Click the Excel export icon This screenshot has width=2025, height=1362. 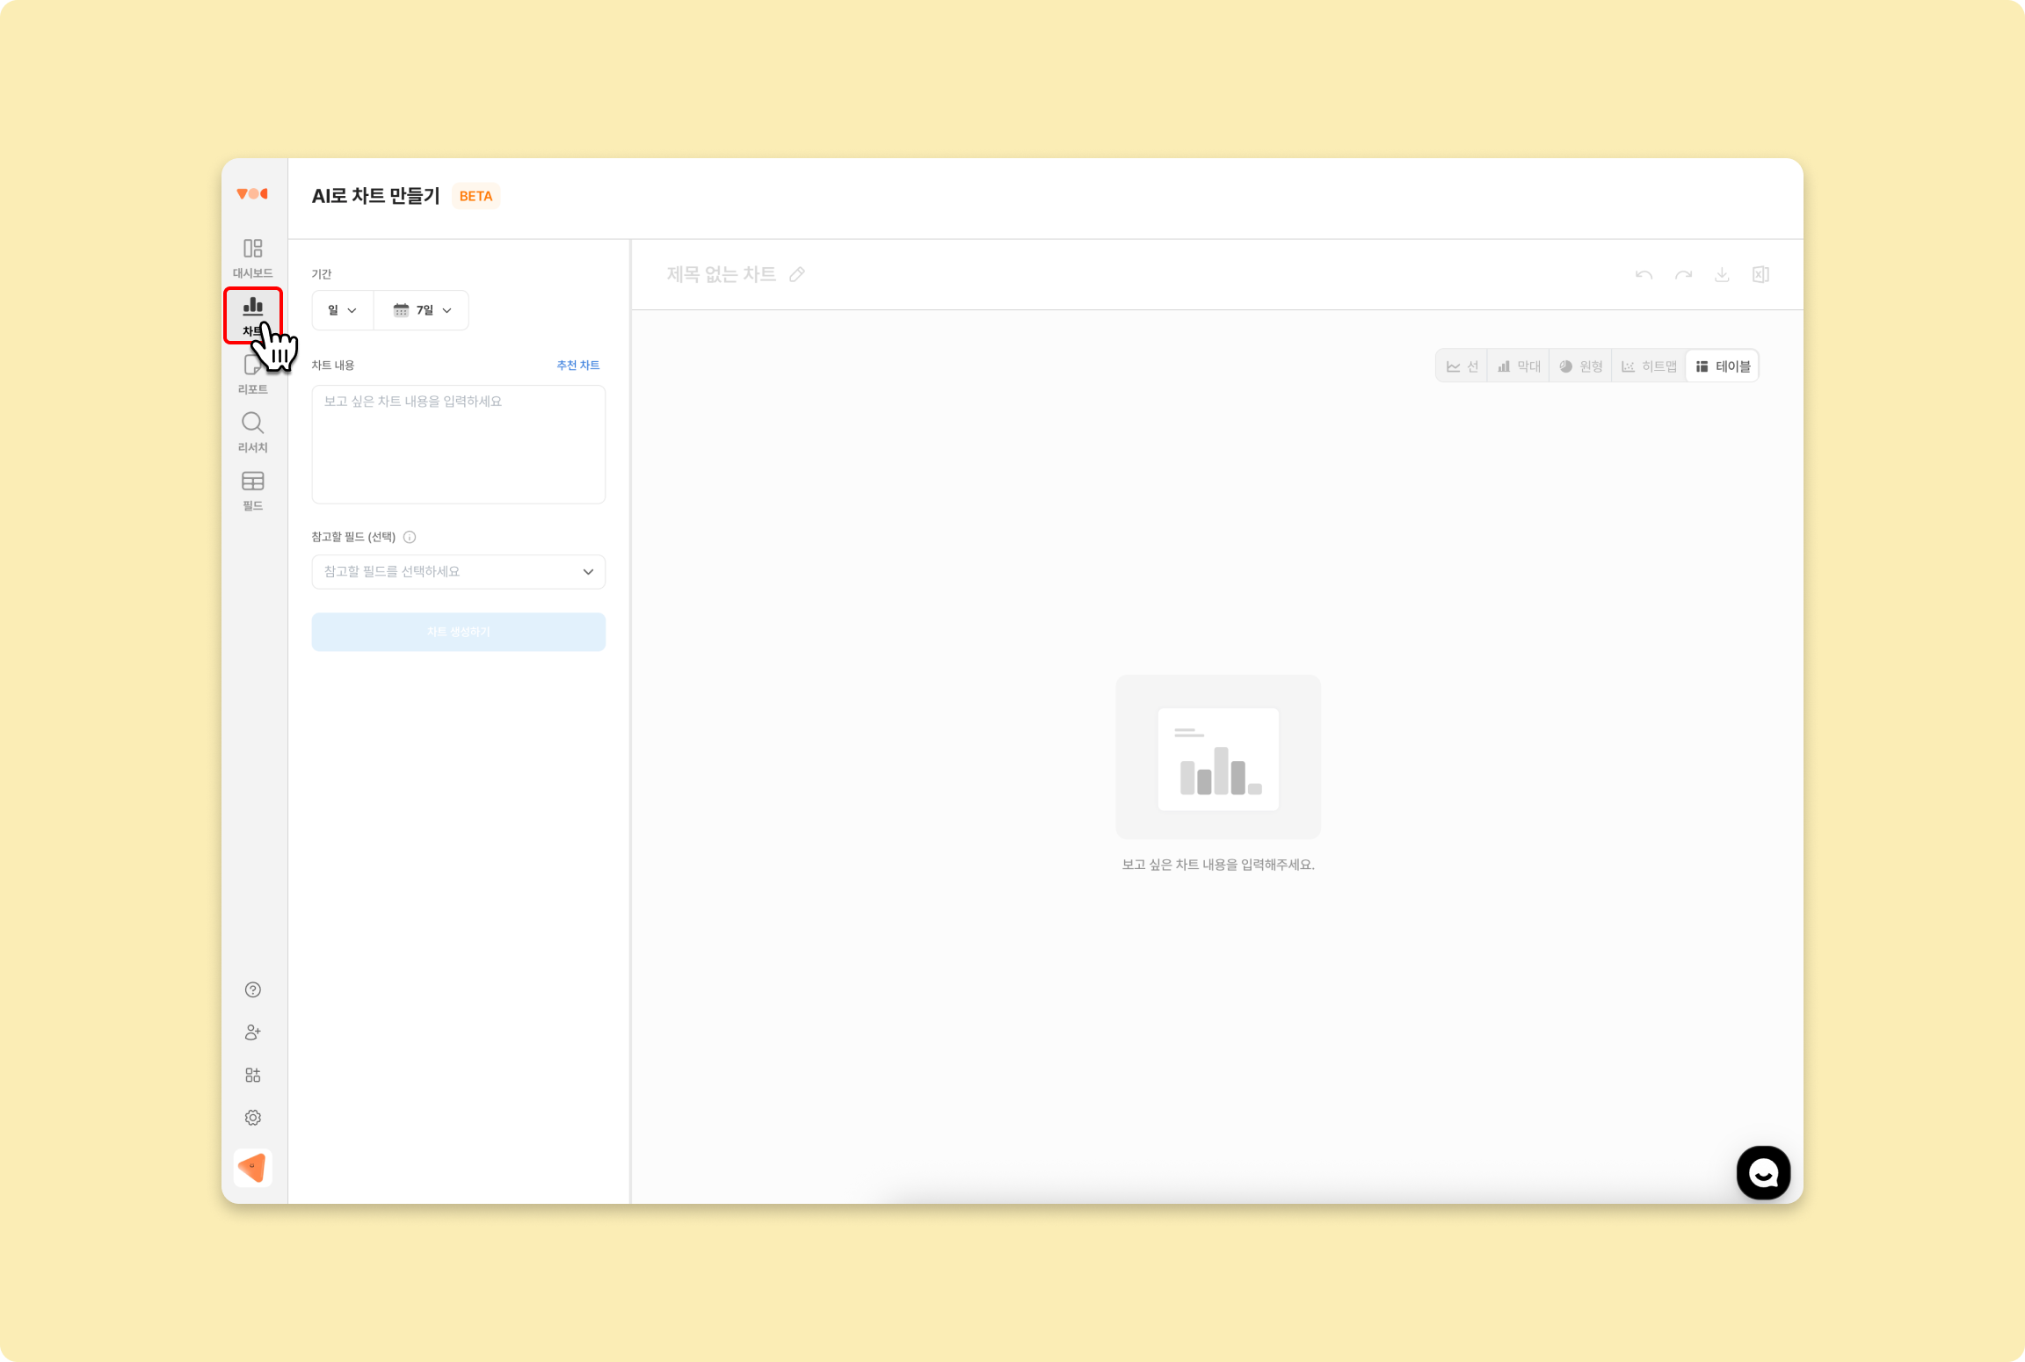pos(1760,275)
